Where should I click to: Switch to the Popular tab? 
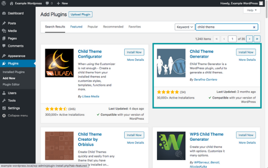click(92, 27)
